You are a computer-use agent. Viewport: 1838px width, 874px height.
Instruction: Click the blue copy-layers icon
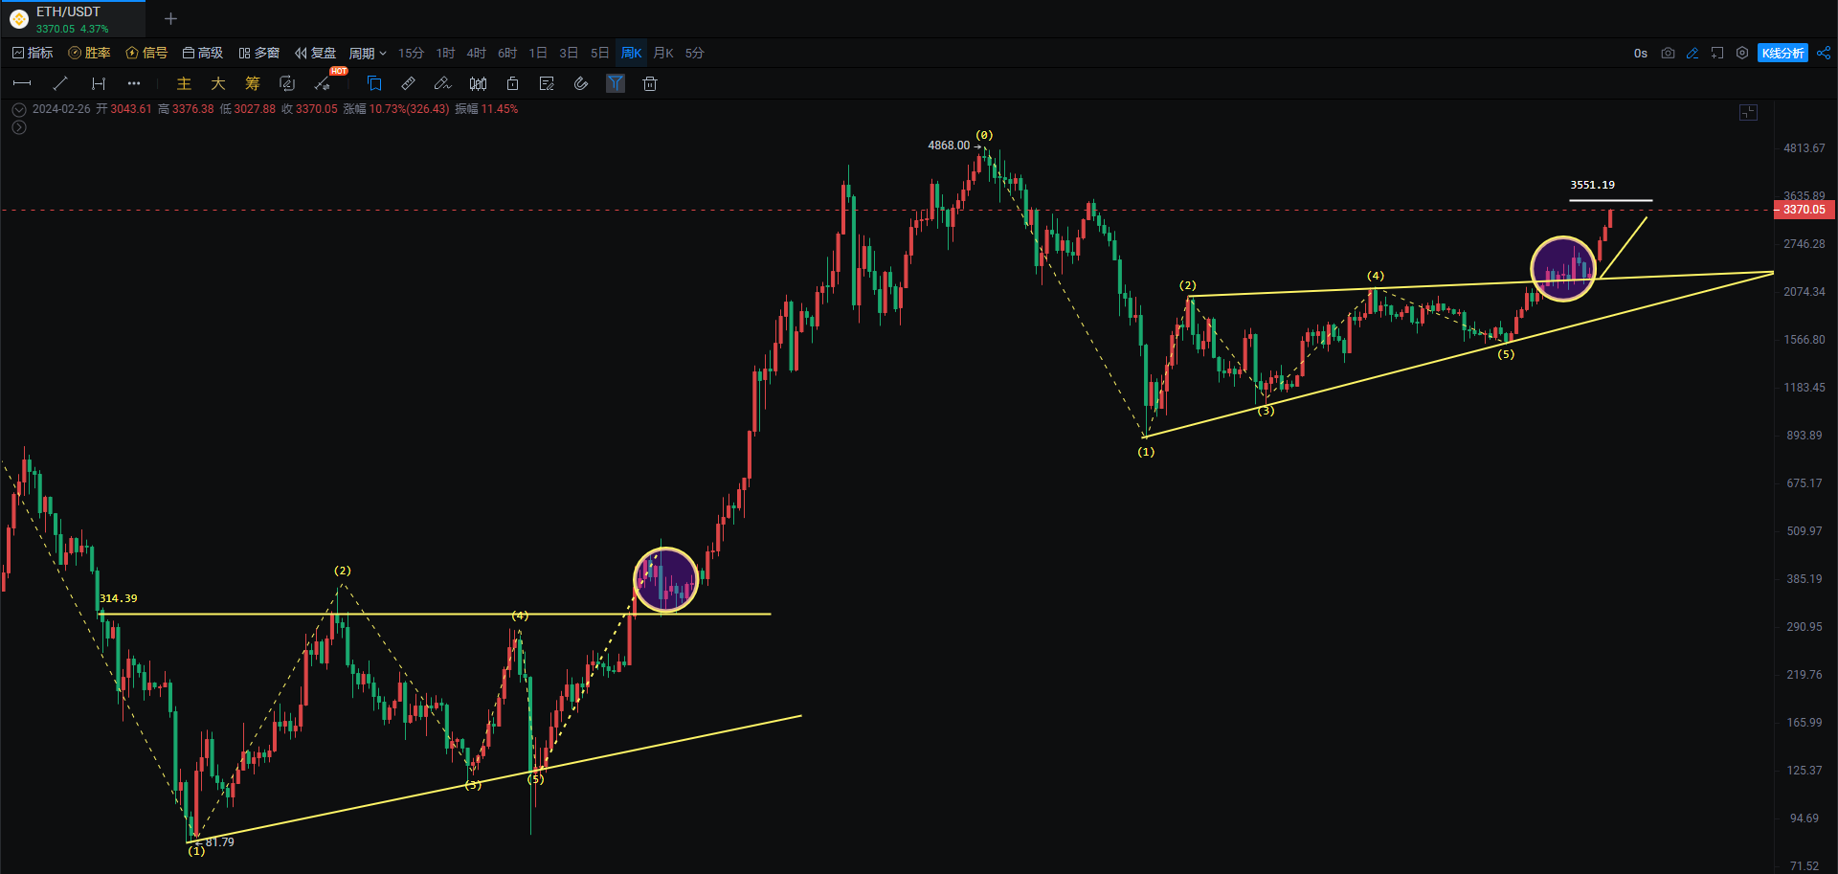click(374, 83)
